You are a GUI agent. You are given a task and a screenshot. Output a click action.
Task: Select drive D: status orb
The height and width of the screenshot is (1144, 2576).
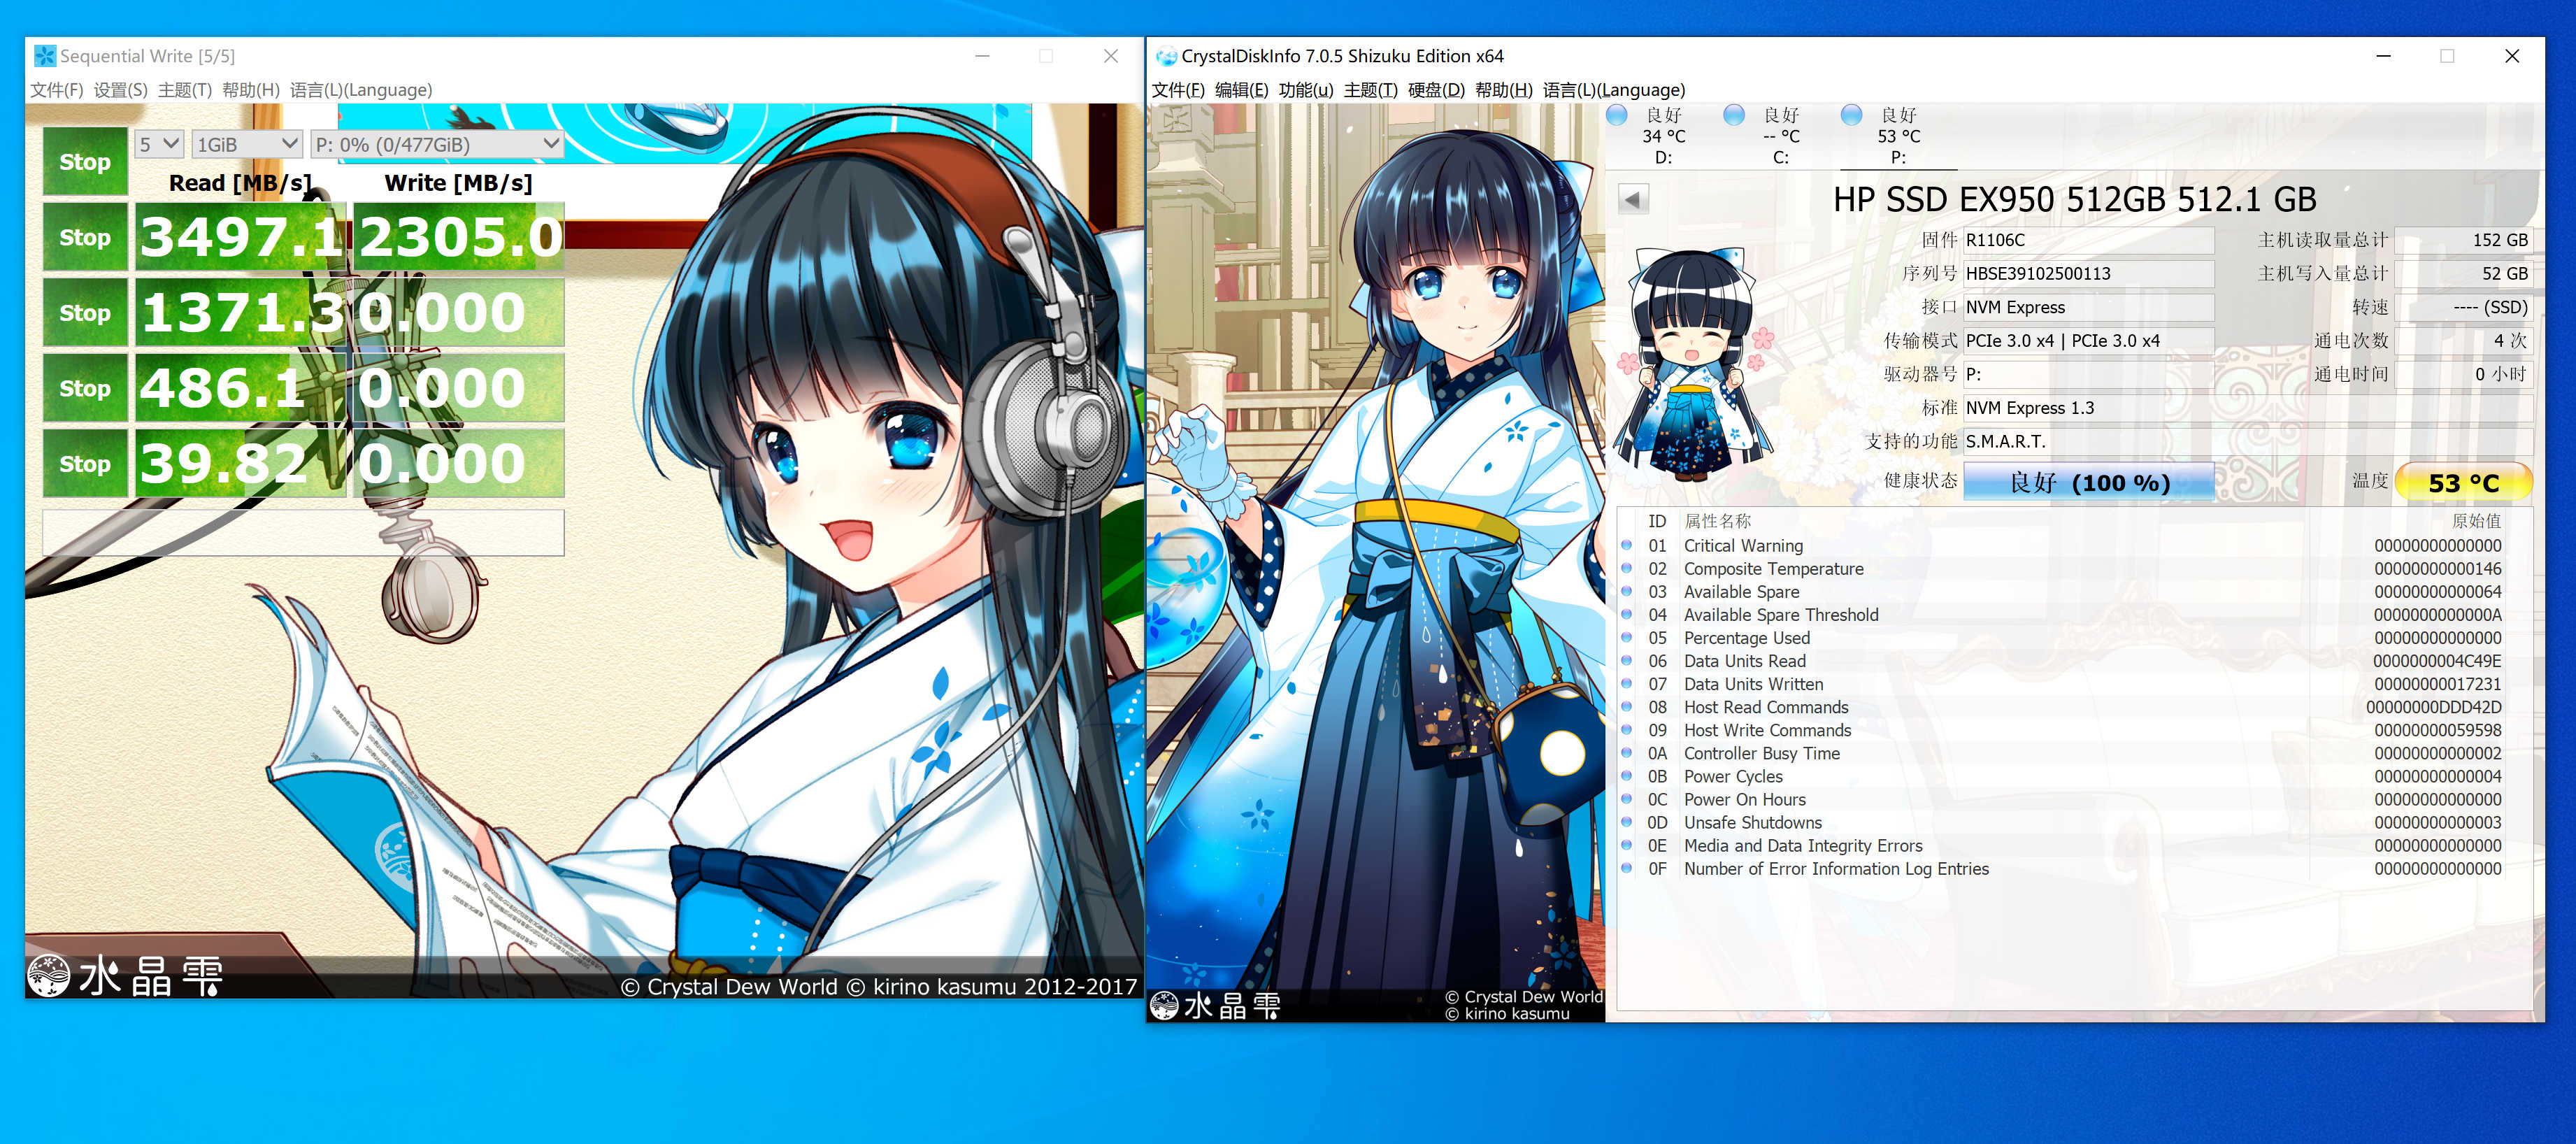tap(1616, 116)
